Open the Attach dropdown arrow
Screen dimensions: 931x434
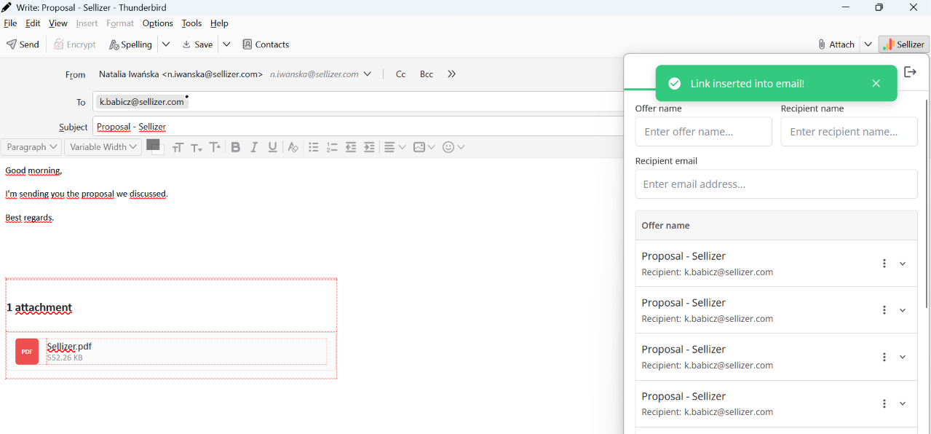pyautogui.click(x=868, y=44)
